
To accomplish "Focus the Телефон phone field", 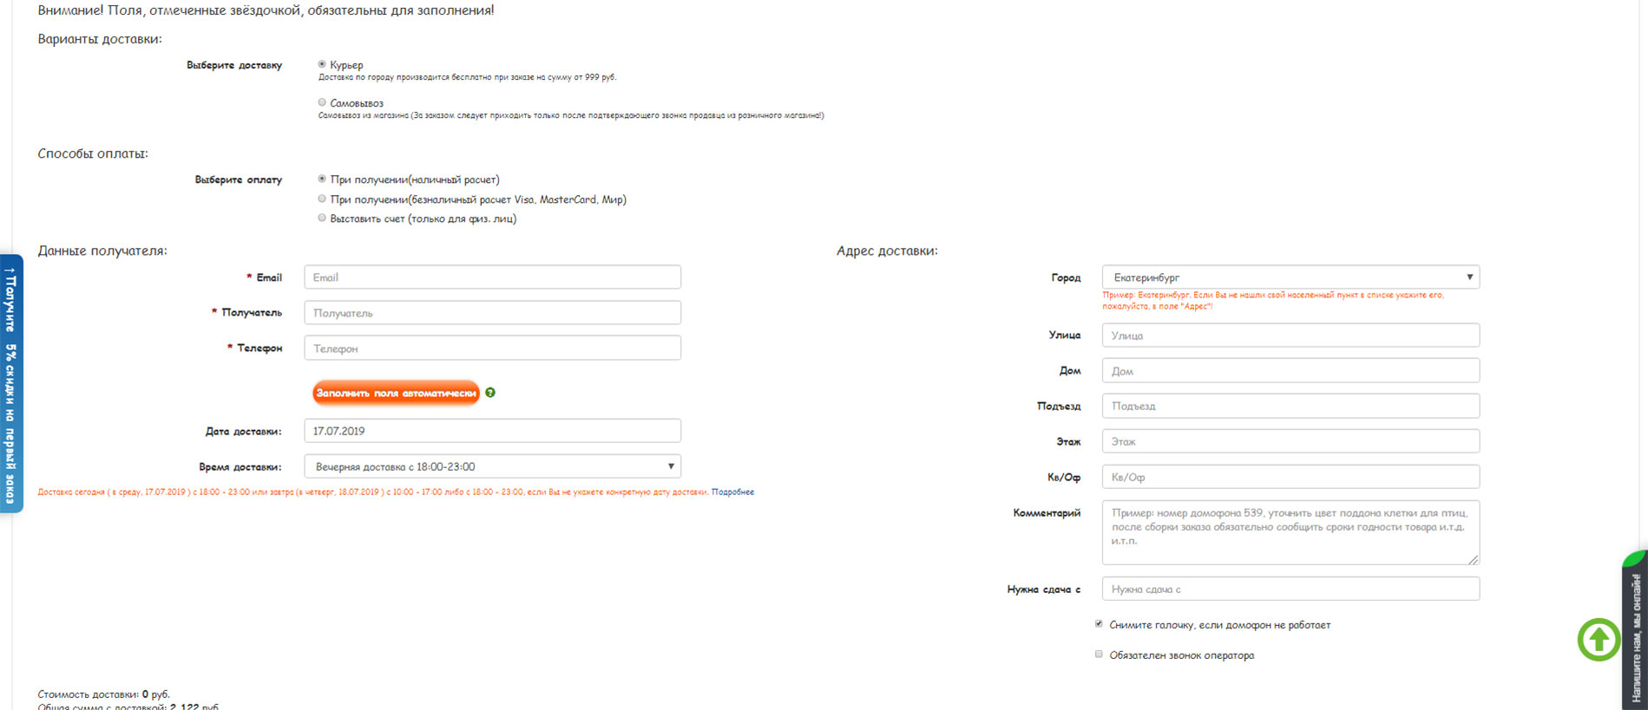I will (492, 348).
